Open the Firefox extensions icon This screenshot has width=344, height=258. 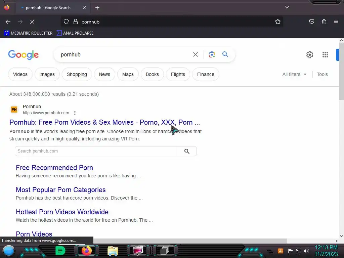coord(324,21)
